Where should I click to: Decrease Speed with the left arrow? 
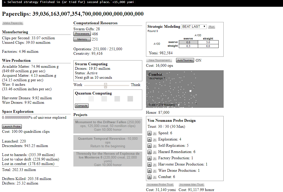pos(150,133)
